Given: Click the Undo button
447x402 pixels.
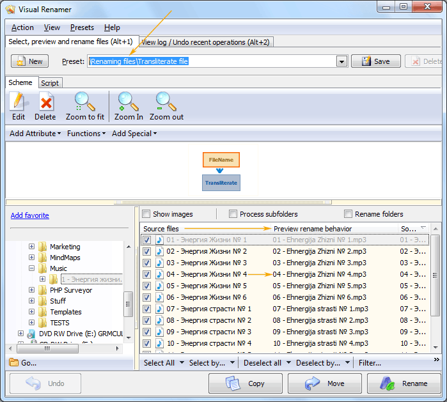Looking at the screenshot, I should tap(45, 383).
